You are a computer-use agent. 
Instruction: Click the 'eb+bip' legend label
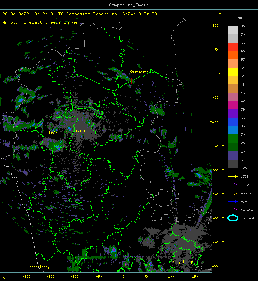247,210
